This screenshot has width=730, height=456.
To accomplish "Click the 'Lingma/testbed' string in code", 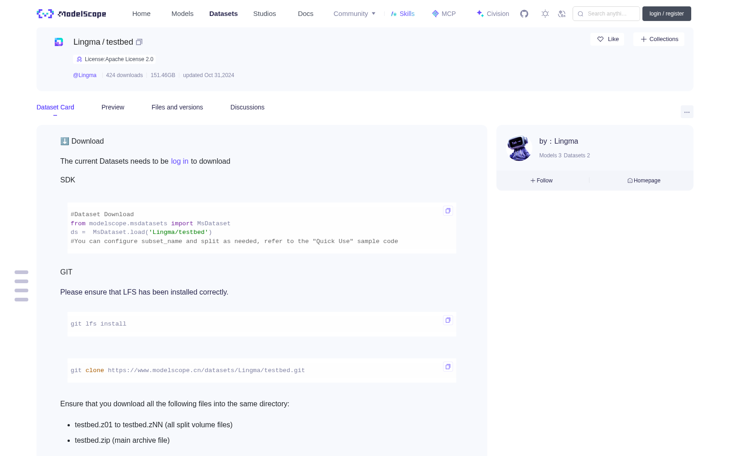I will 178,232.
